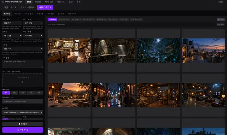Select the 캐릭터 스튜디오 sub-tab
227x135 pixels.
(x=27, y=7)
